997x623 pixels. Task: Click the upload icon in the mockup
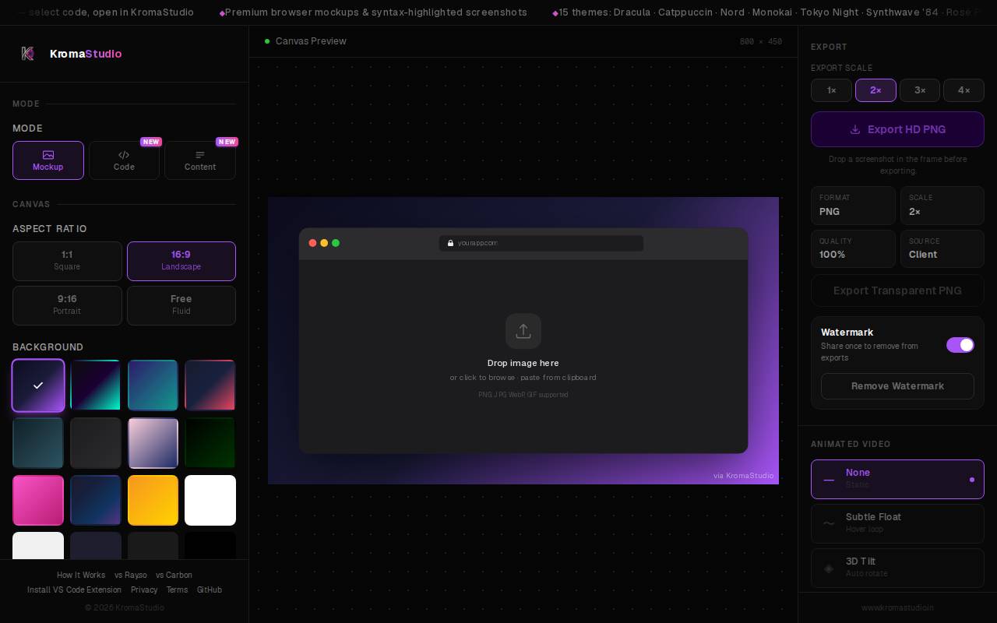coord(523,331)
